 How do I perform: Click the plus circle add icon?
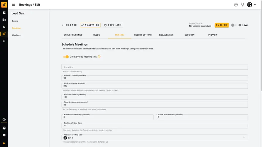236,5
